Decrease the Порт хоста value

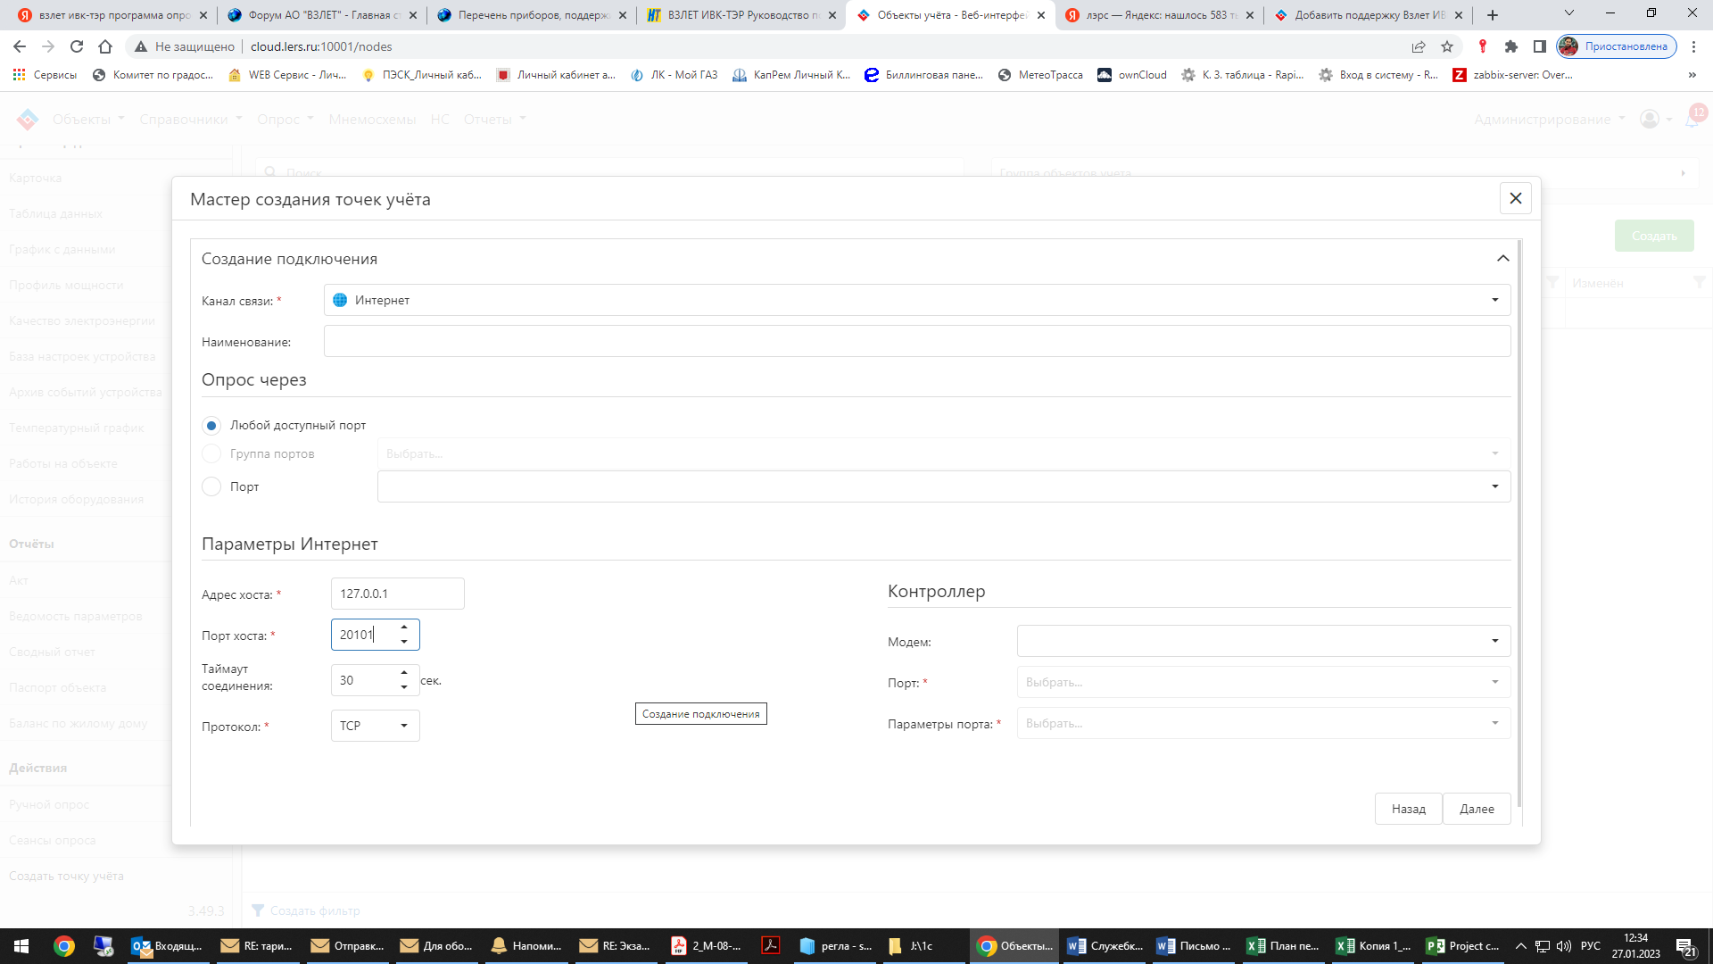click(404, 642)
